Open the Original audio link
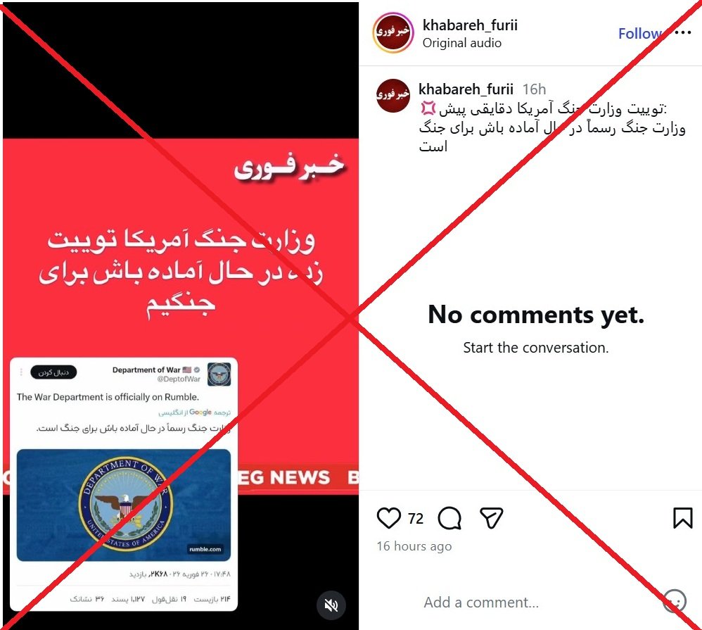The width and height of the screenshot is (702, 630). 462,43
